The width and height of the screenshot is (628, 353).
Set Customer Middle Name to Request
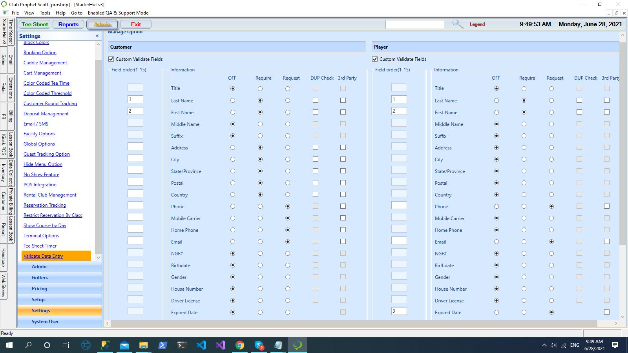point(288,124)
